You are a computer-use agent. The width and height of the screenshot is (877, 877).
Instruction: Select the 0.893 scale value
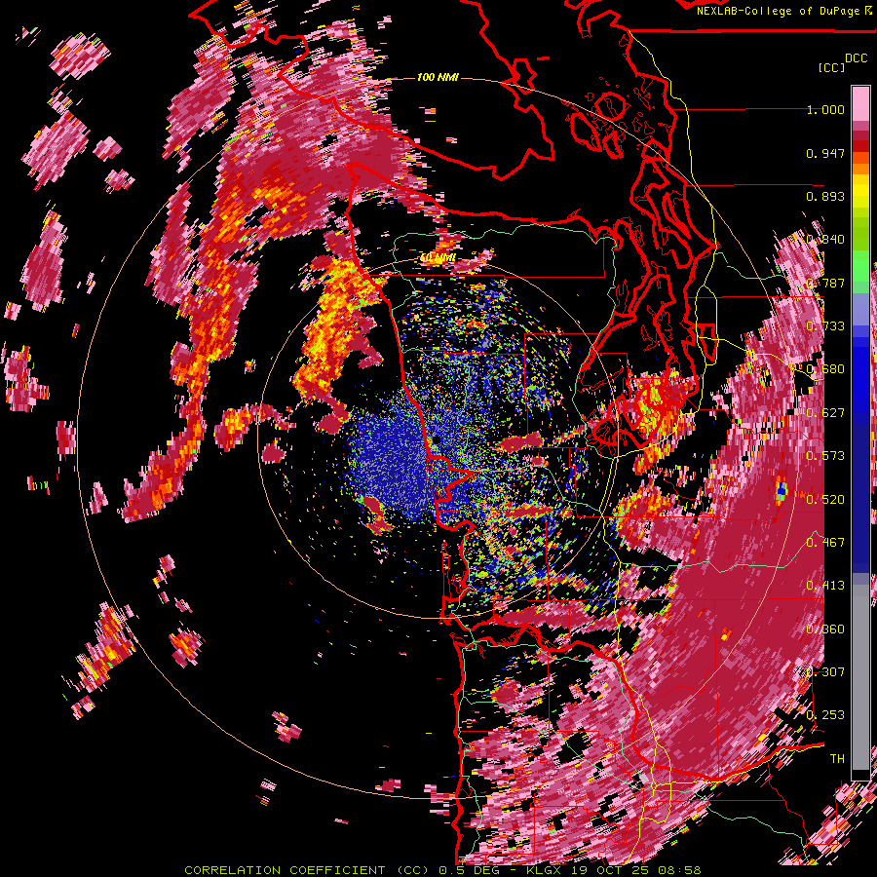825,196
